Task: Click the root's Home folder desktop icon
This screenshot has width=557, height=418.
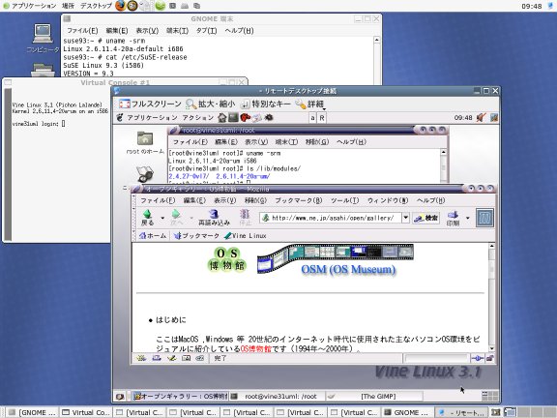Action: (145, 143)
